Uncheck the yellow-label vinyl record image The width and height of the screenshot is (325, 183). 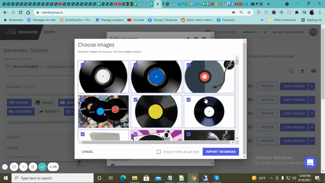click(x=135, y=100)
